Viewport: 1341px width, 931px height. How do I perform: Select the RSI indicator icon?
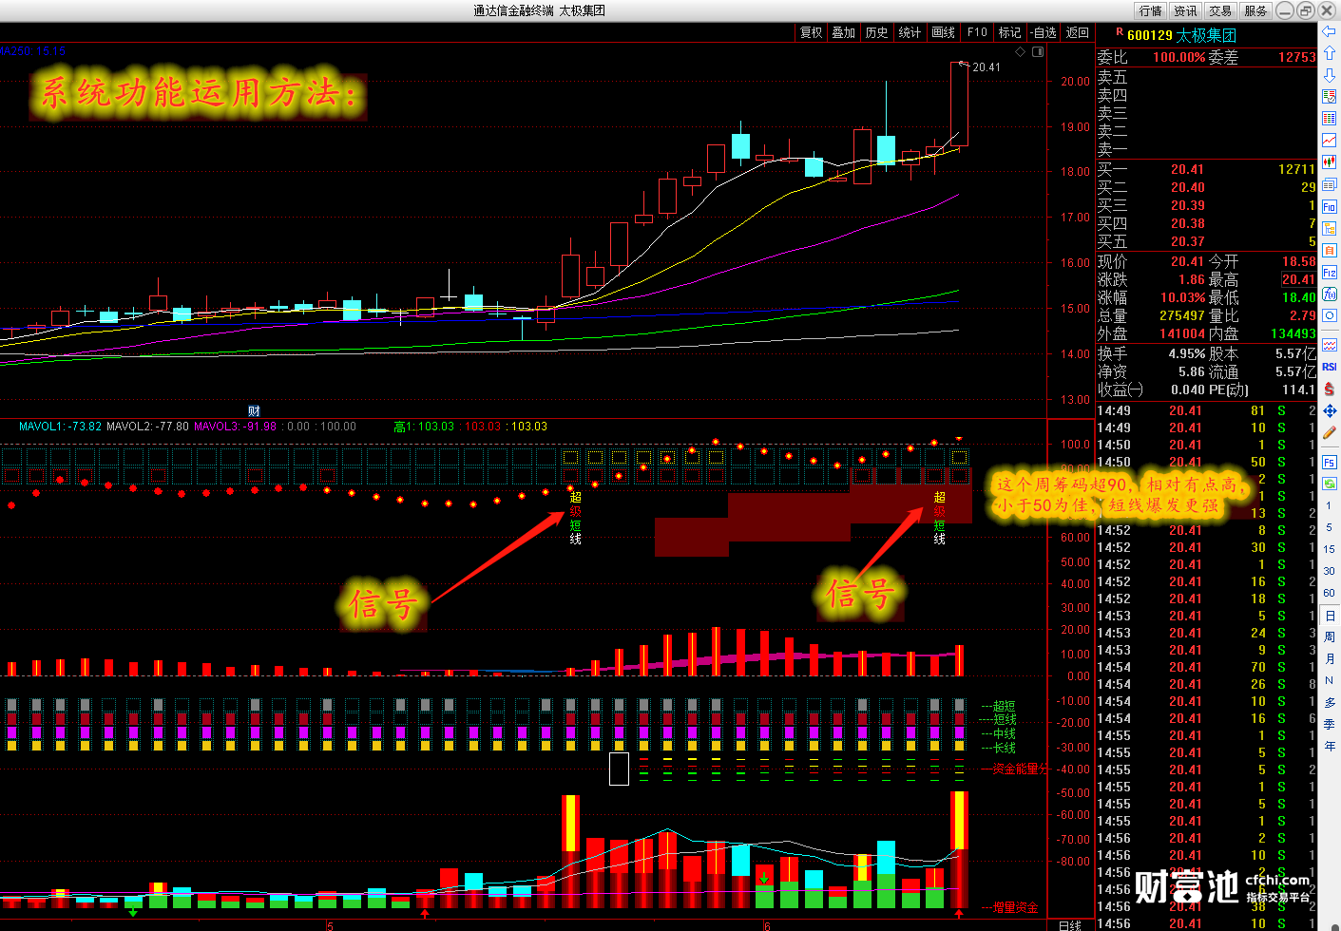[1330, 367]
